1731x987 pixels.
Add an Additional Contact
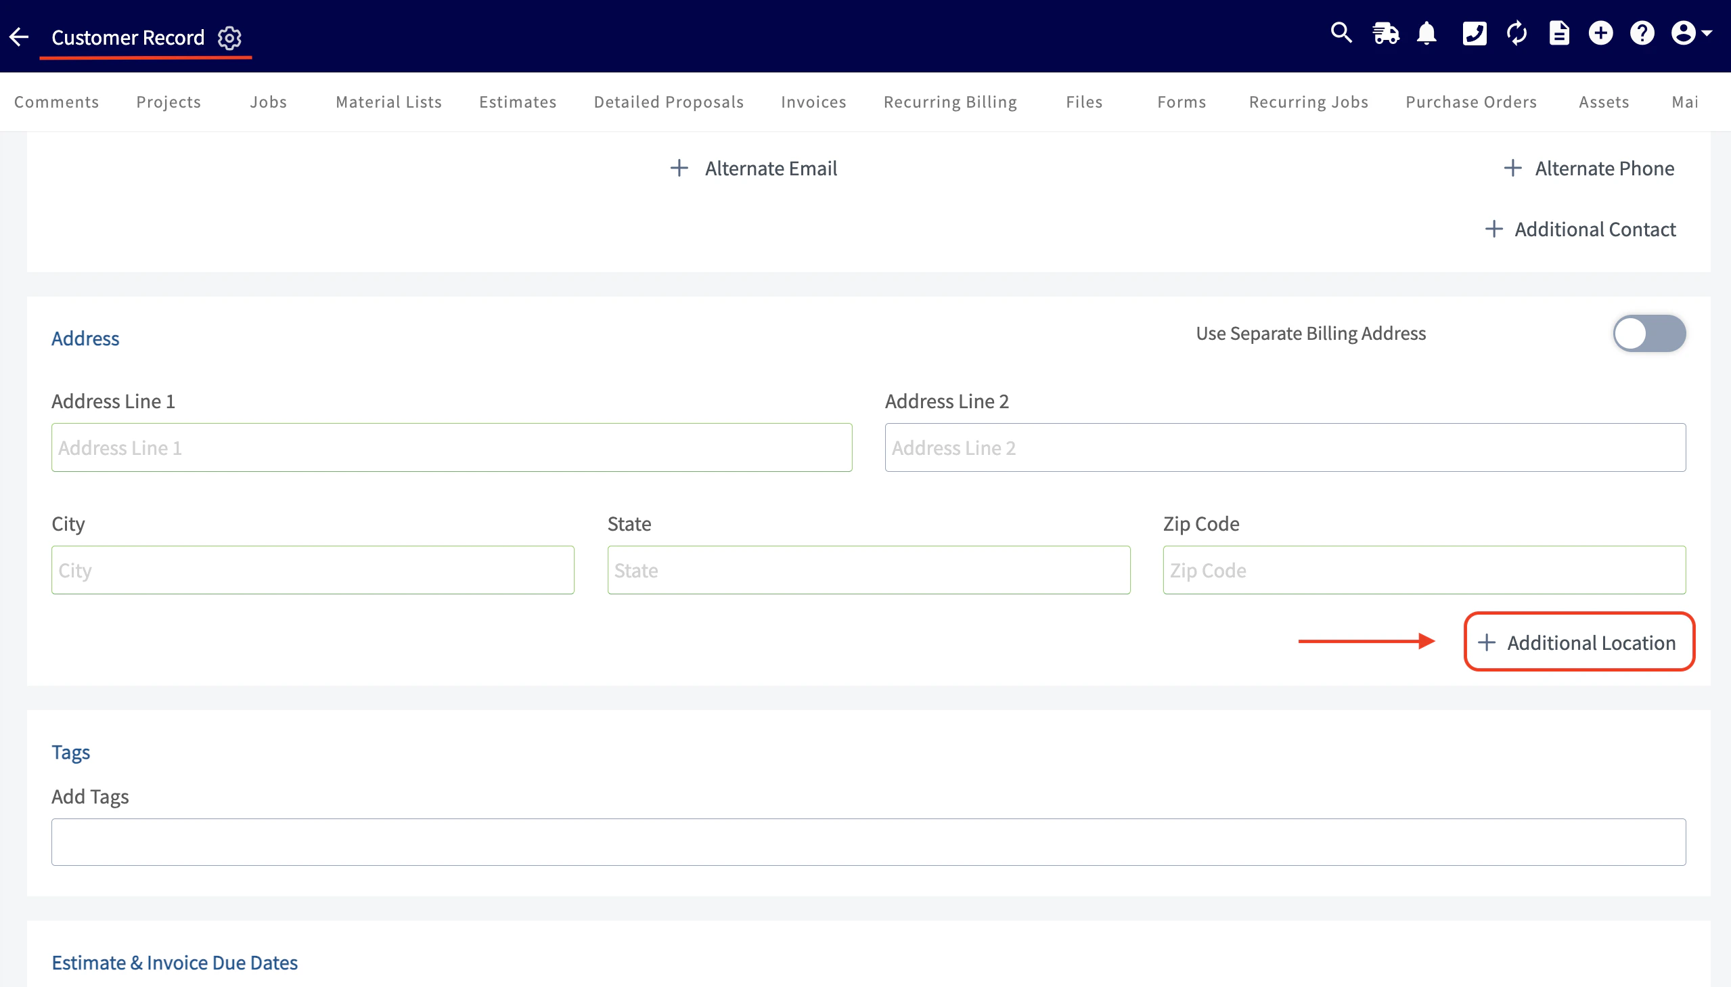pyautogui.click(x=1580, y=229)
